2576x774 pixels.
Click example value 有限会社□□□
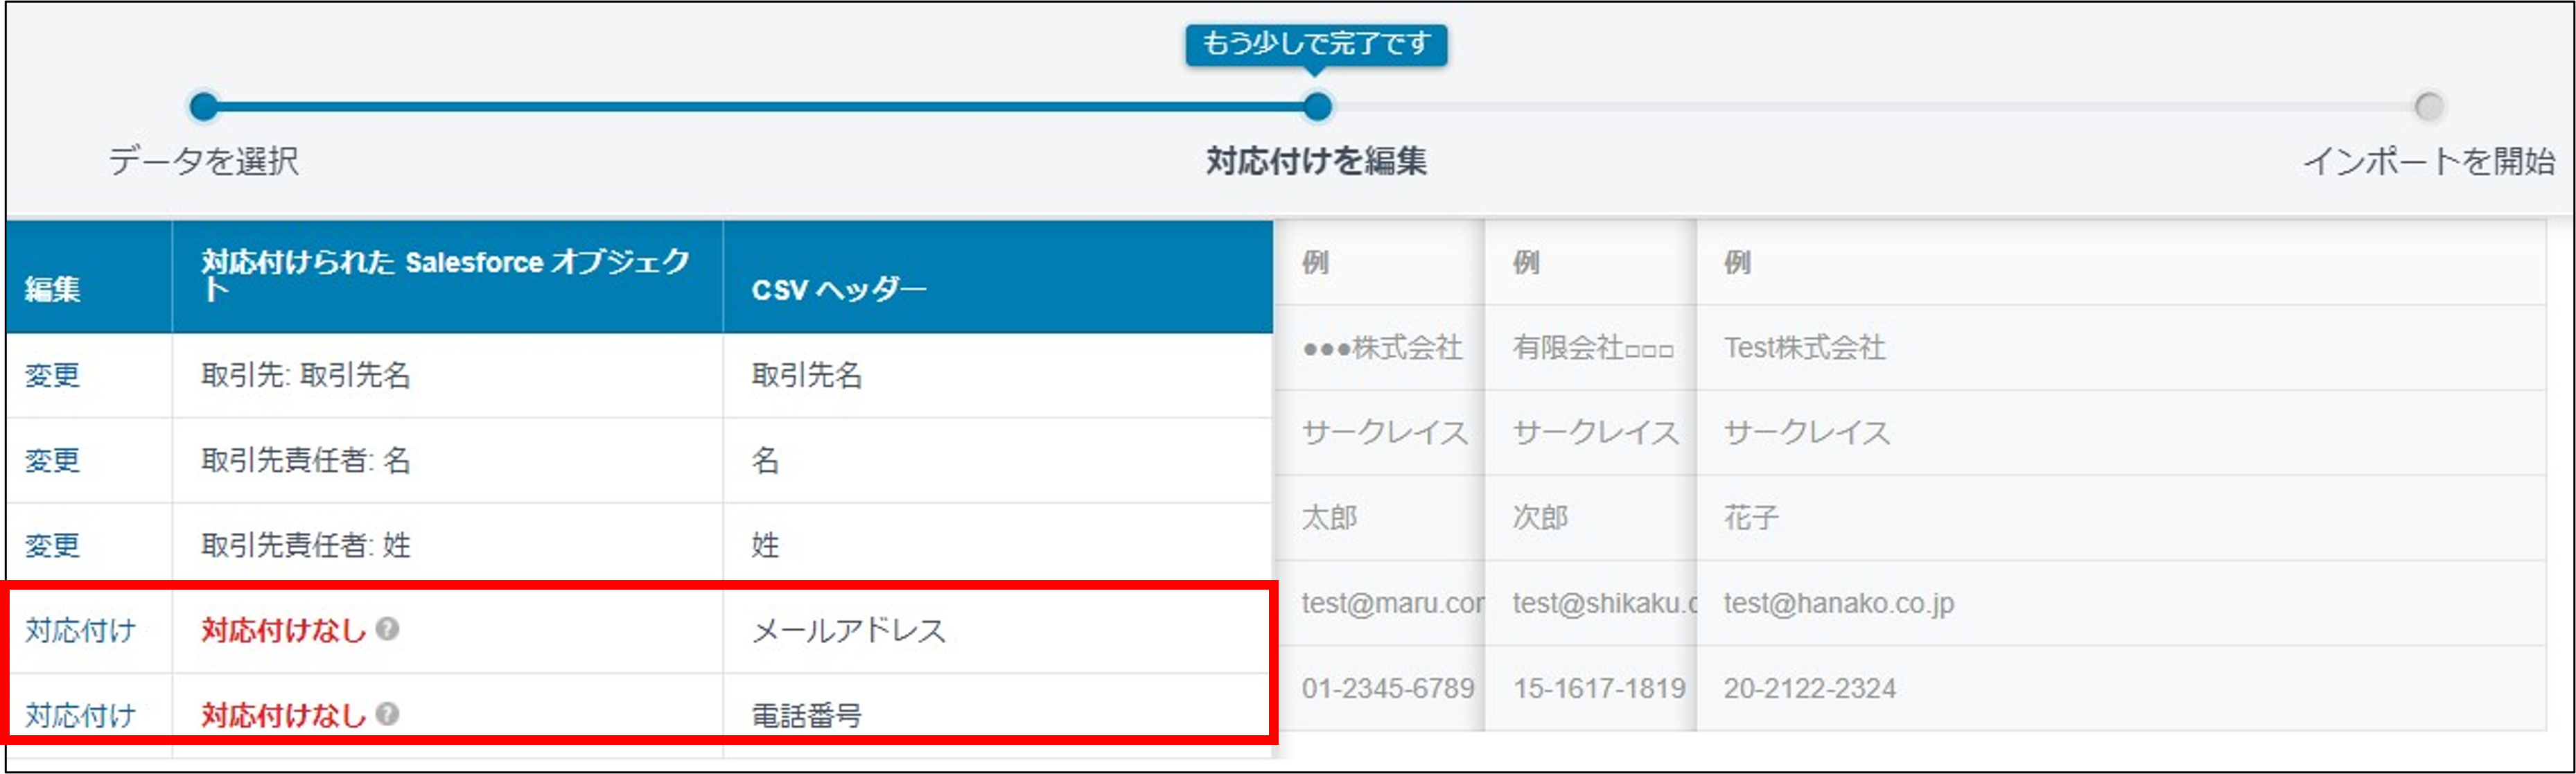tap(1593, 348)
